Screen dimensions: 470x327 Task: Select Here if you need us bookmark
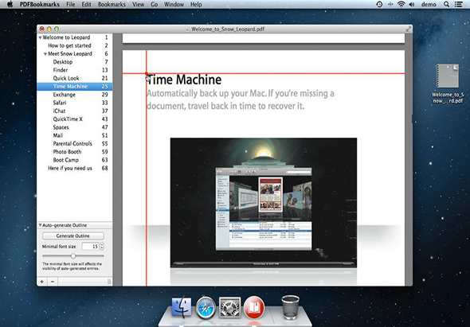pyautogui.click(x=74, y=169)
